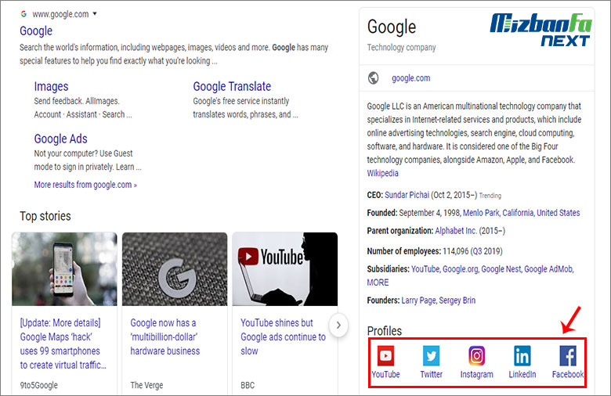Open the Alphabet Inc. parent organization link

[x=456, y=231]
